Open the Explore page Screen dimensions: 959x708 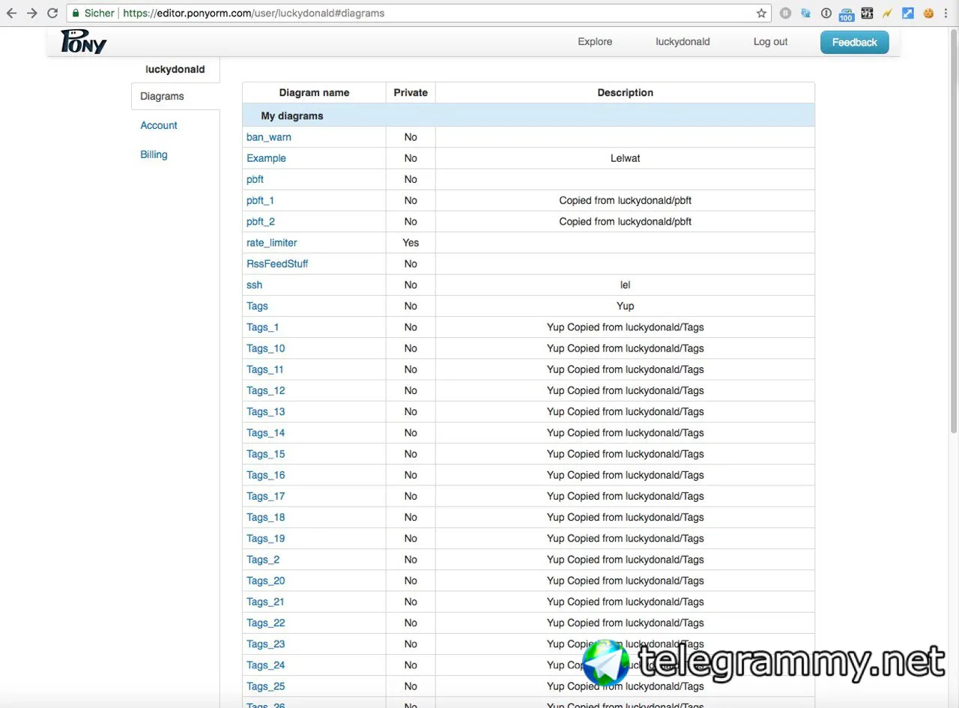coord(595,42)
